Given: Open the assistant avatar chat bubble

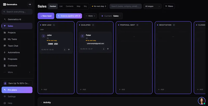Looking at the screenshot, I should (x=202, y=101).
